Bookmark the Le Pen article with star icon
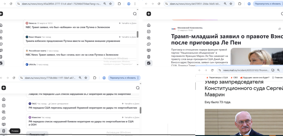The image size is (283, 136). click(231, 4)
